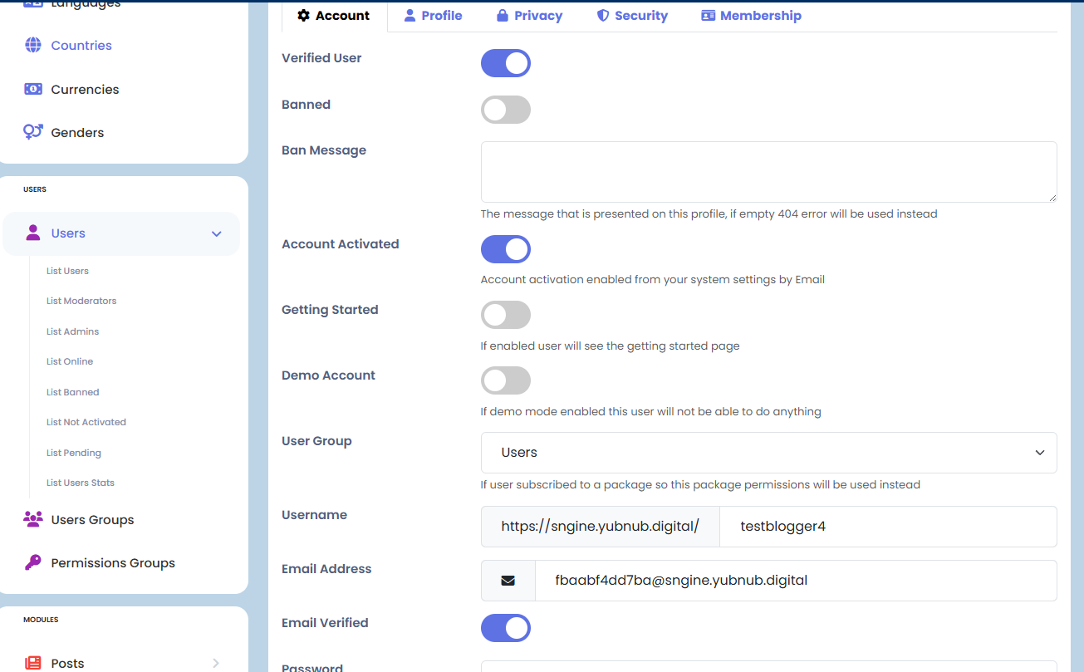1084x672 pixels.
Task: Go to Permissions Groups page
Action: [113, 562]
